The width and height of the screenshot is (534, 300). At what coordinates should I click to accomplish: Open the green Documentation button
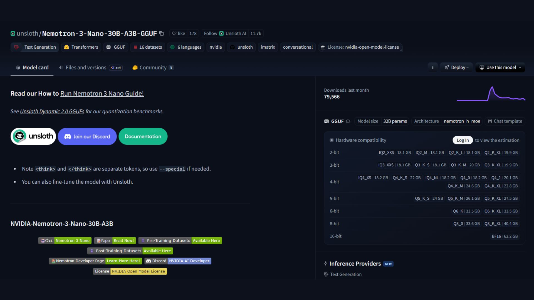coord(143,136)
